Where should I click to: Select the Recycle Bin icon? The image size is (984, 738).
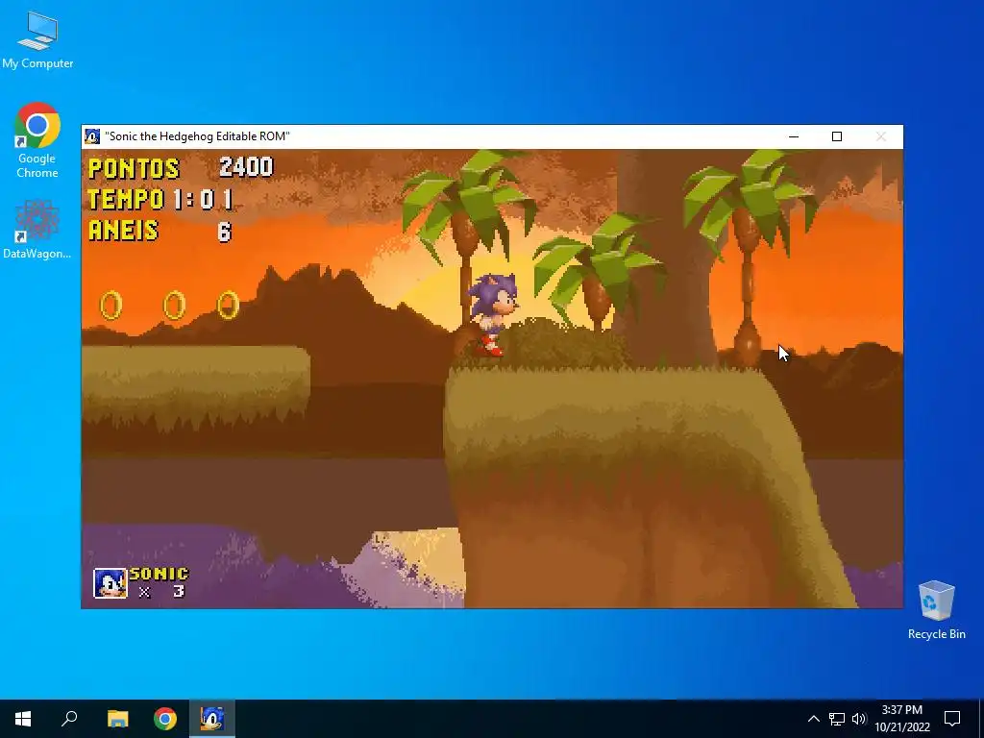[x=936, y=610]
